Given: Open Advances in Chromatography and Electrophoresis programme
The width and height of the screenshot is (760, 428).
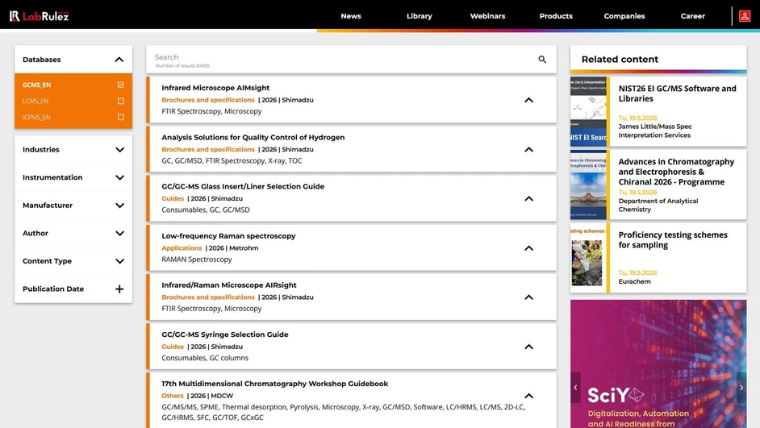Looking at the screenshot, I should click(x=676, y=172).
